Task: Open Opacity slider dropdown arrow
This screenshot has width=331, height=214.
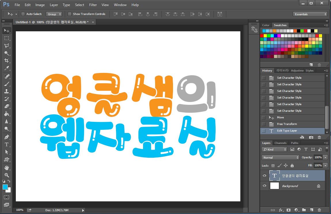Action: coord(326,157)
